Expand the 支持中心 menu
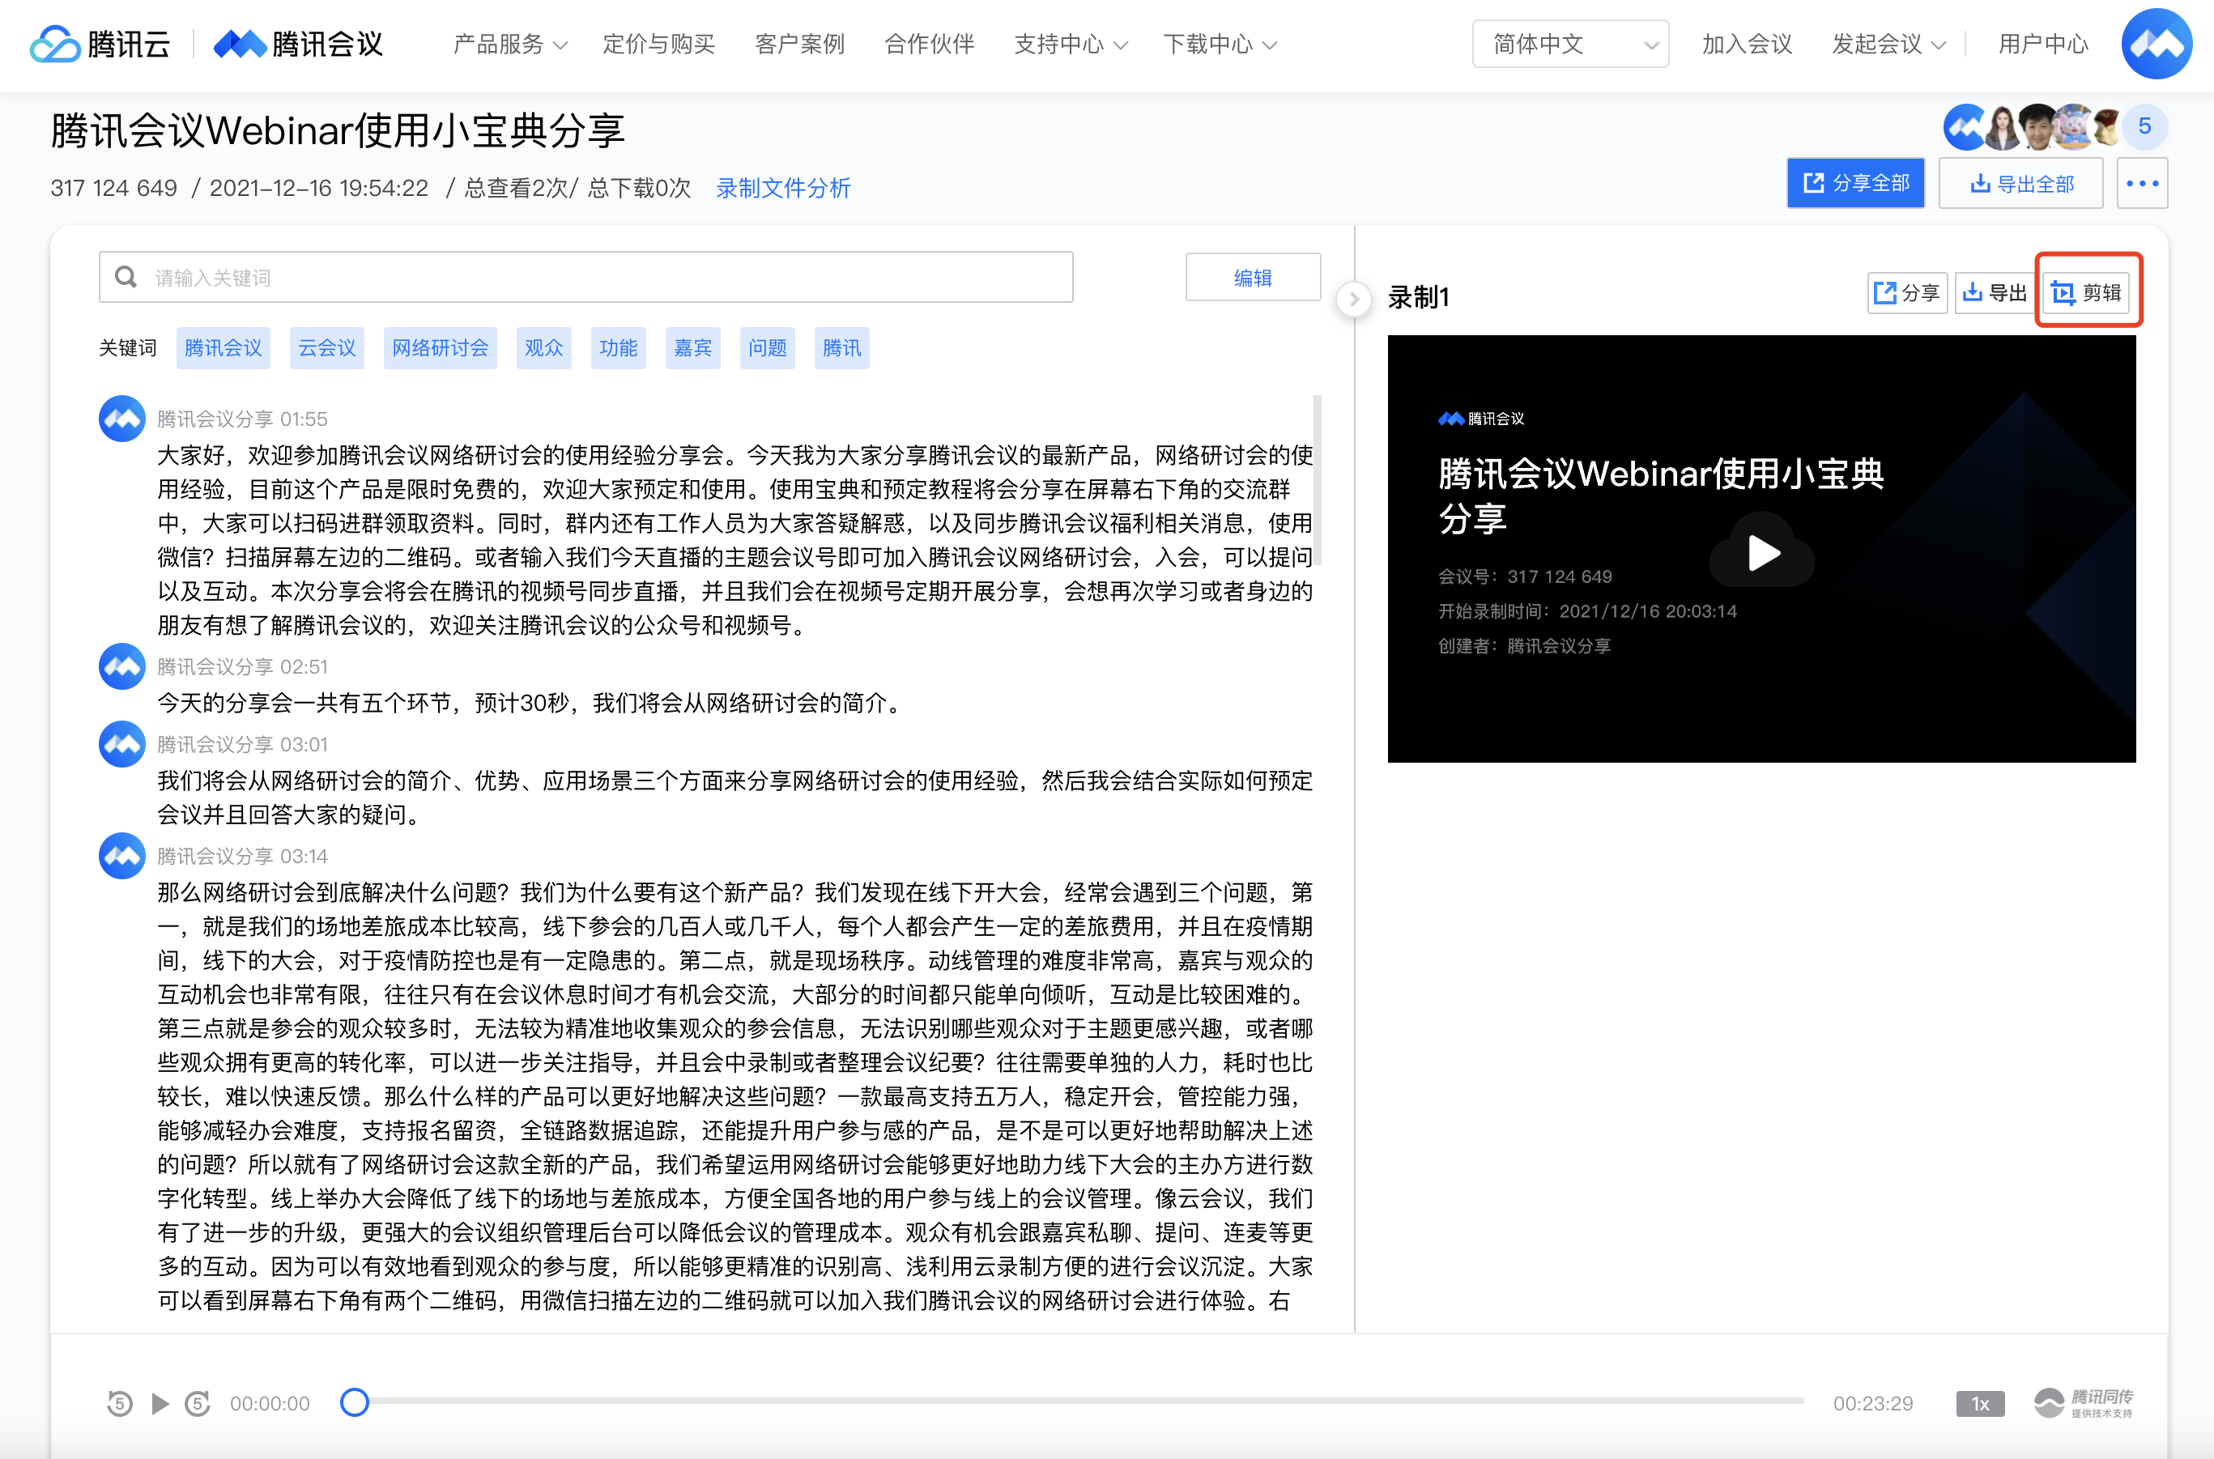 point(1071,44)
